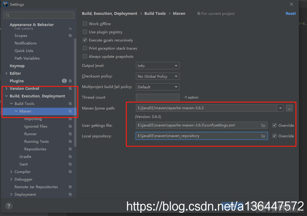
Task: Expand the Compiler node
Action: click(x=11, y=172)
